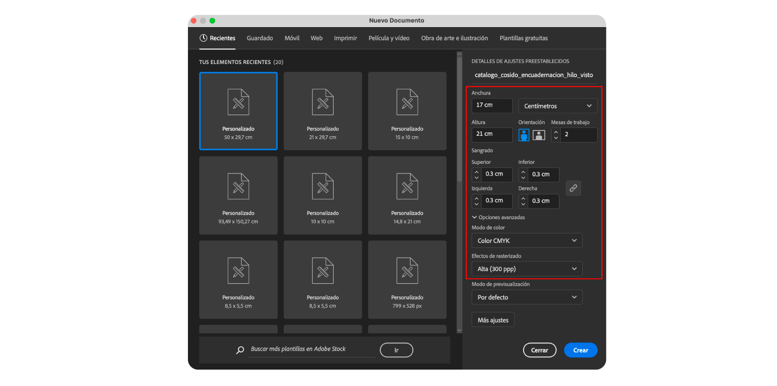Open the Color CMYK mode dropdown
Image resolution: width=777 pixels, height=386 pixels.
(x=526, y=241)
